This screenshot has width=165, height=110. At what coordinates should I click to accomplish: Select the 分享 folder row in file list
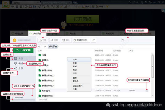pyautogui.click(x=94, y=55)
